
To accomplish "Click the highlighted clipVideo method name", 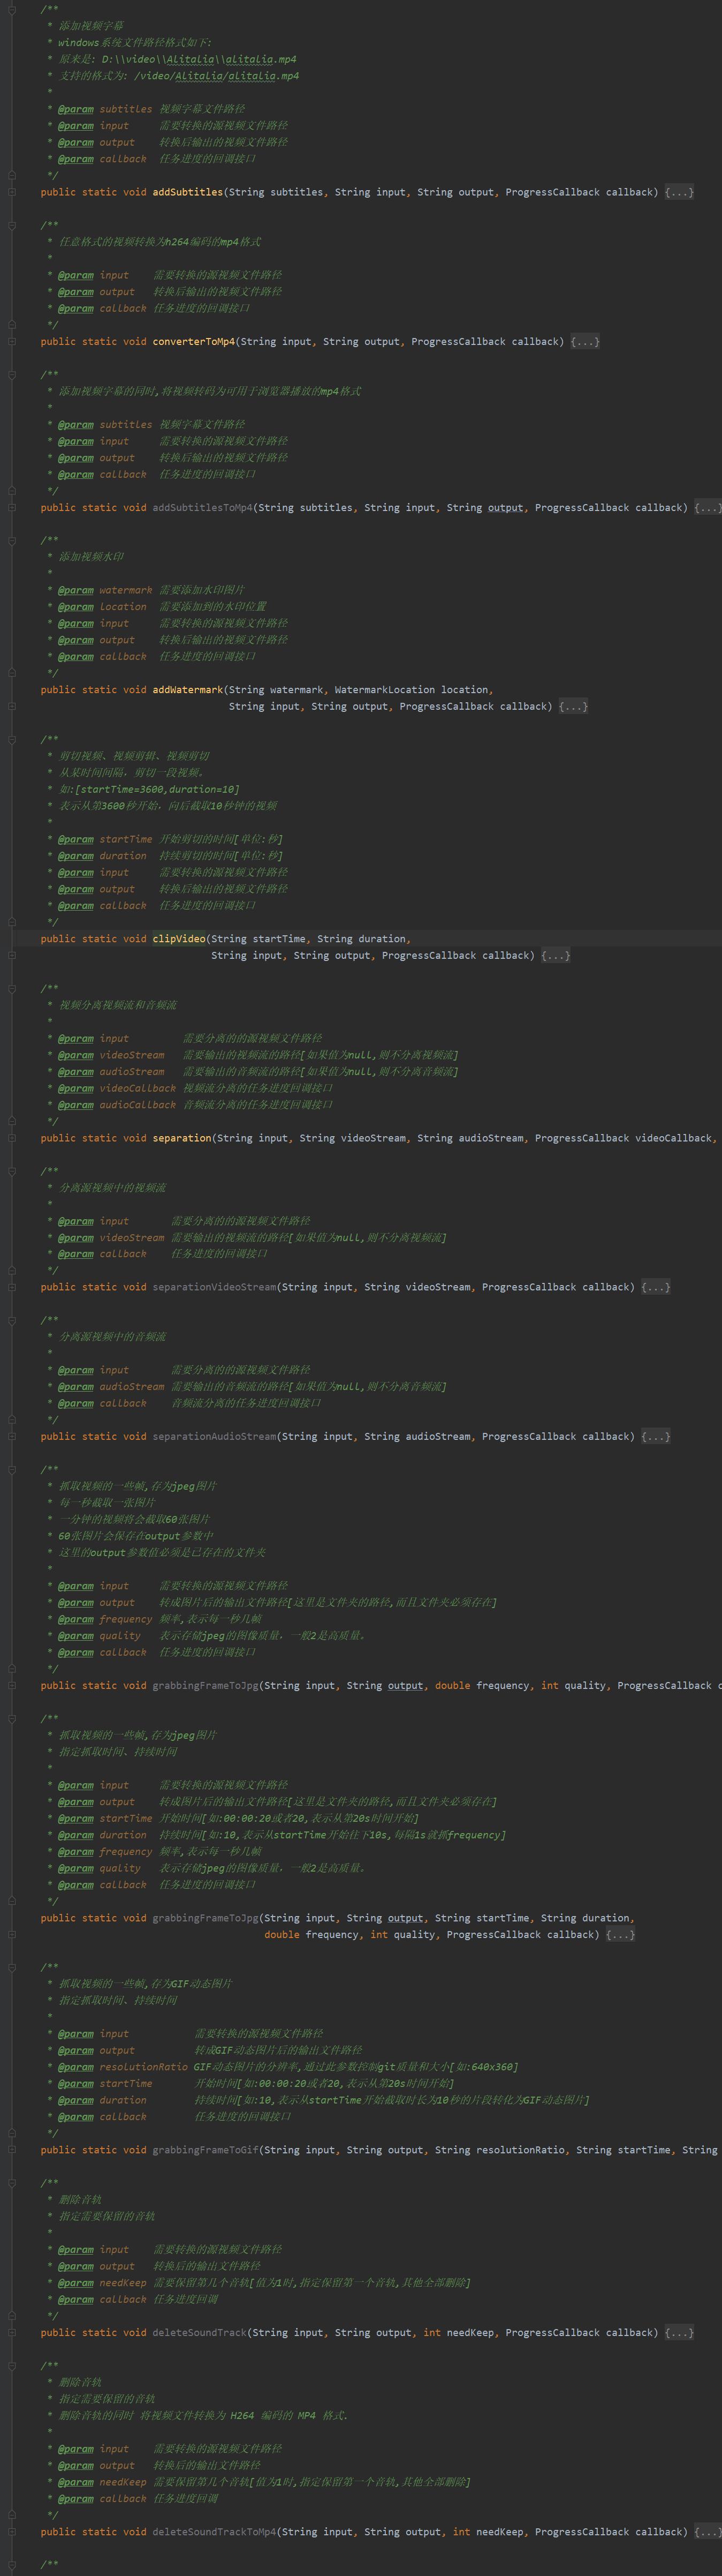I will click(179, 939).
